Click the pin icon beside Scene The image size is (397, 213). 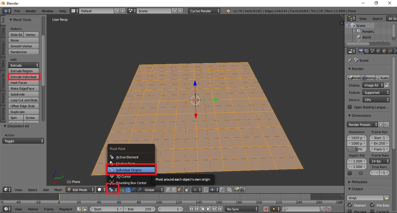tap(350, 60)
